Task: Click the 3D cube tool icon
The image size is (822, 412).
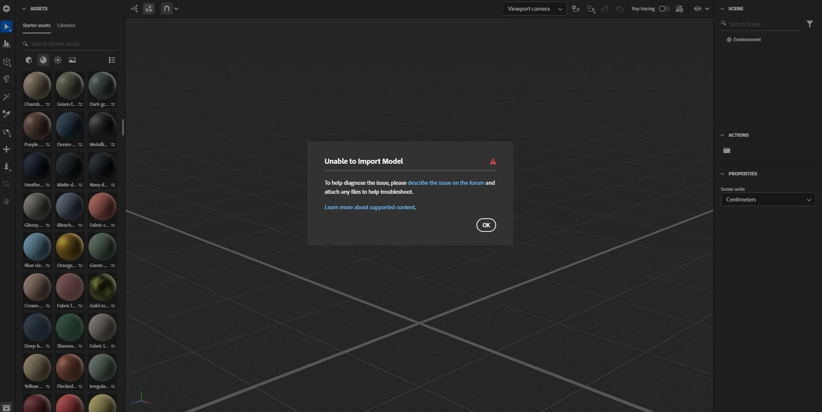Action: pyautogui.click(x=6, y=62)
